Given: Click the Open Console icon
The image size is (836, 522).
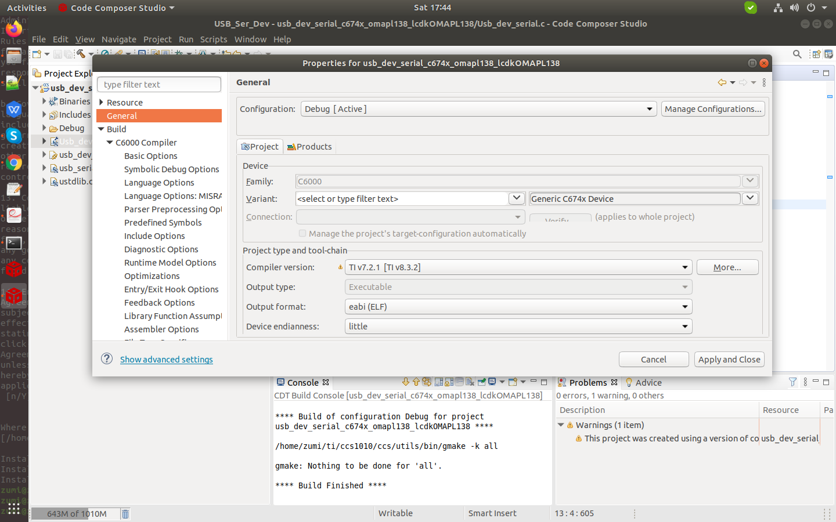Looking at the screenshot, I should [x=513, y=382].
